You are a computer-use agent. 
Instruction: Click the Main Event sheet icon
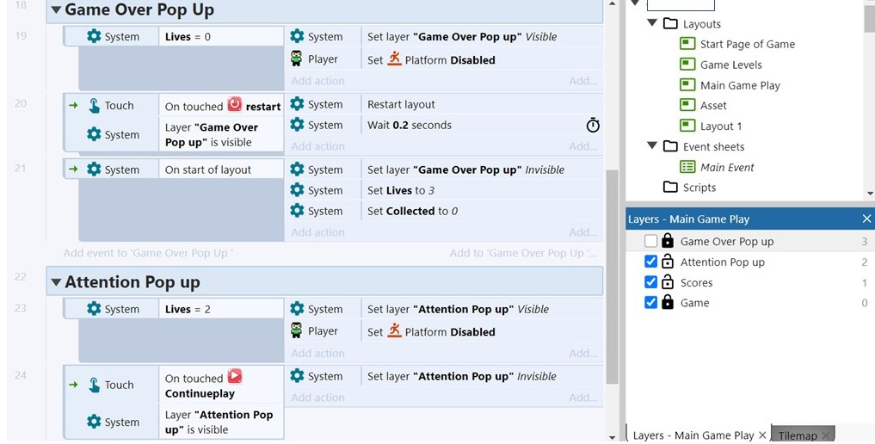(687, 167)
